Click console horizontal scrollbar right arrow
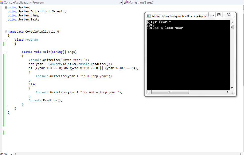 pyautogui.click(x=228, y=92)
